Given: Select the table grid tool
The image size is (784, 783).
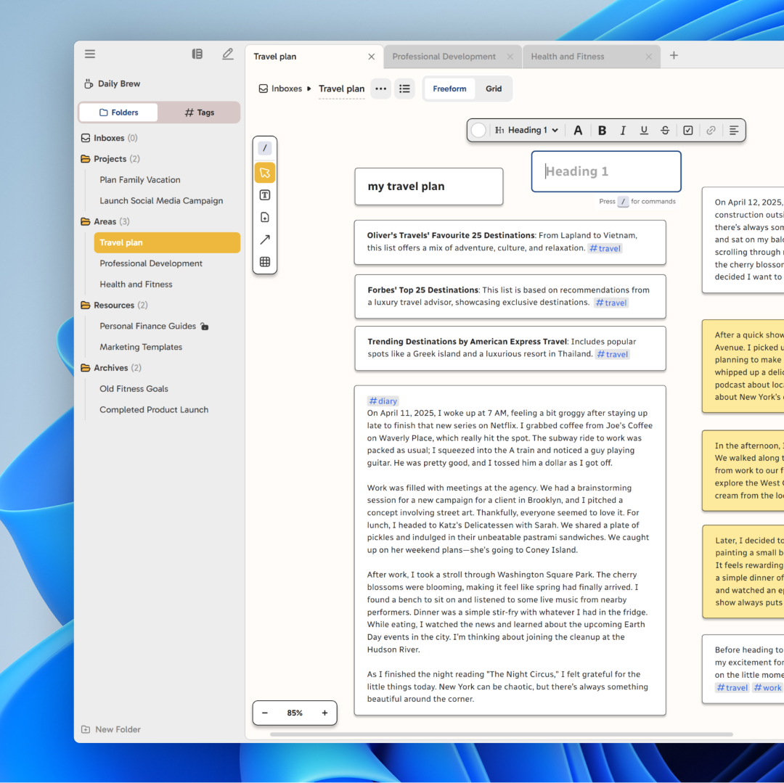Looking at the screenshot, I should (x=265, y=262).
